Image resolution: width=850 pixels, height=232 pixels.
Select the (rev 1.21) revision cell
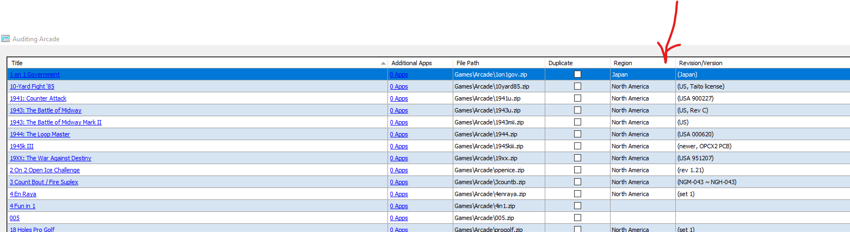[762, 170]
